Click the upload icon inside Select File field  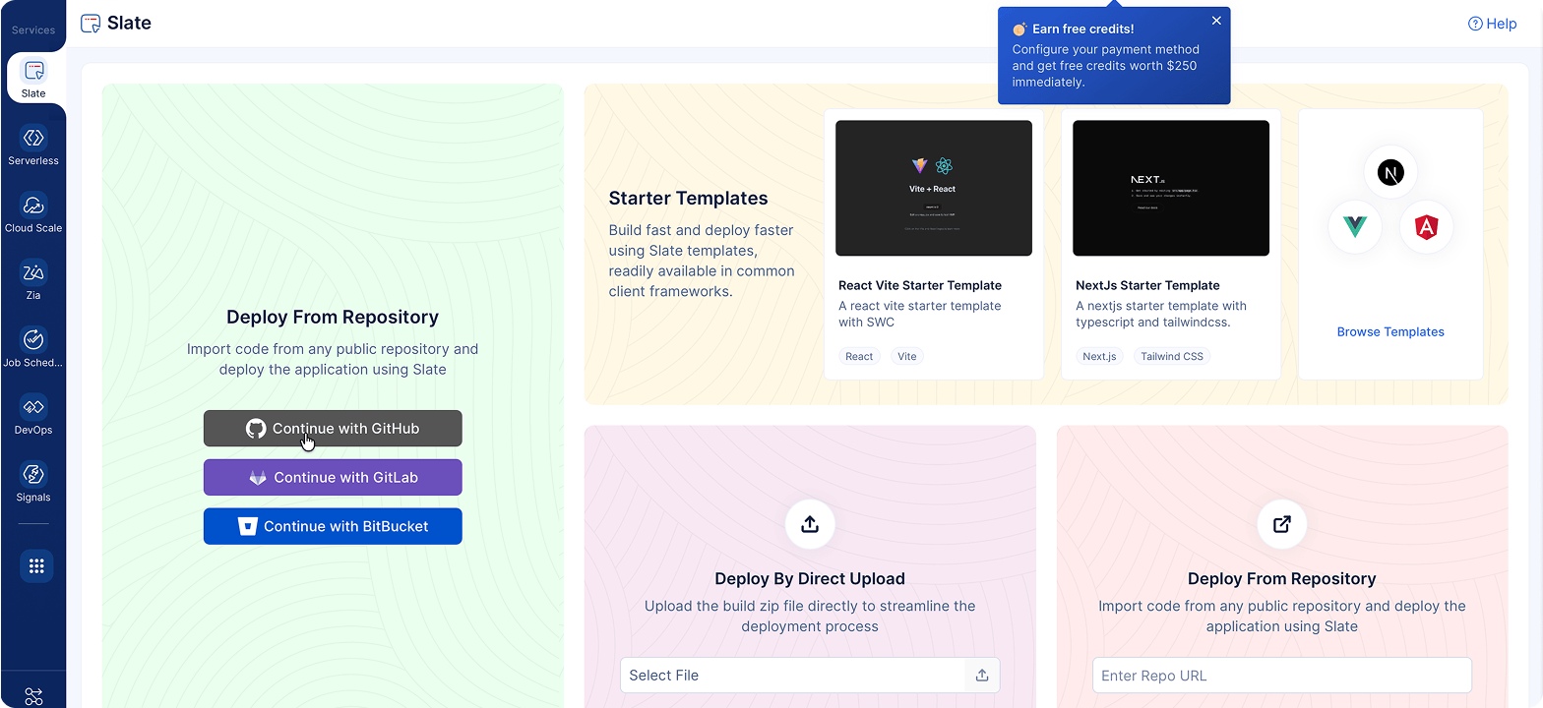[981, 676]
